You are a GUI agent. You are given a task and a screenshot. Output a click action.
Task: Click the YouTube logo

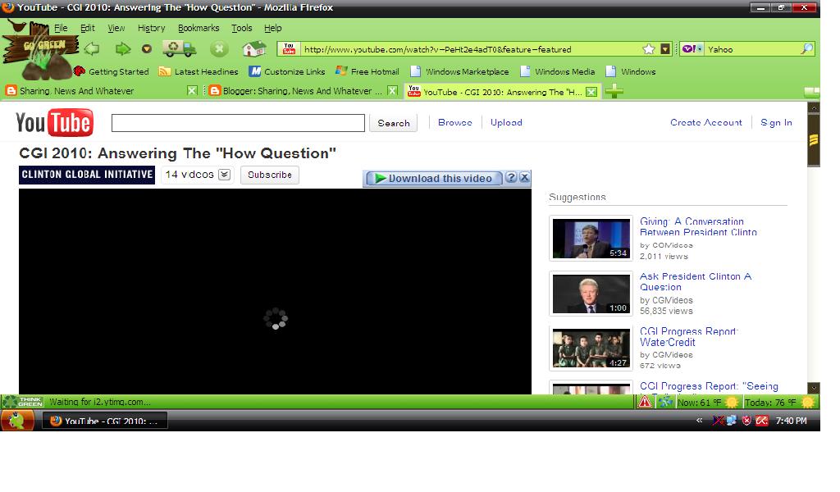pyautogui.click(x=55, y=123)
